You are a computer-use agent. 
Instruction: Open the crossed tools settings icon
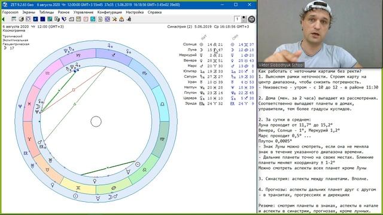click(114, 19)
